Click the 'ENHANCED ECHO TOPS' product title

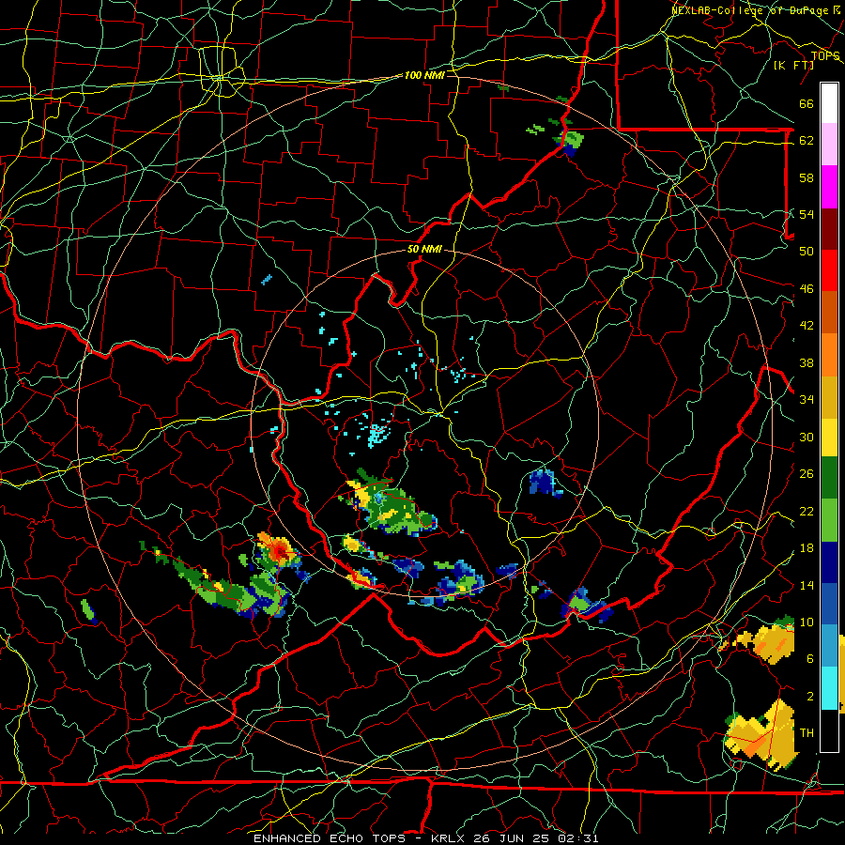(x=330, y=838)
